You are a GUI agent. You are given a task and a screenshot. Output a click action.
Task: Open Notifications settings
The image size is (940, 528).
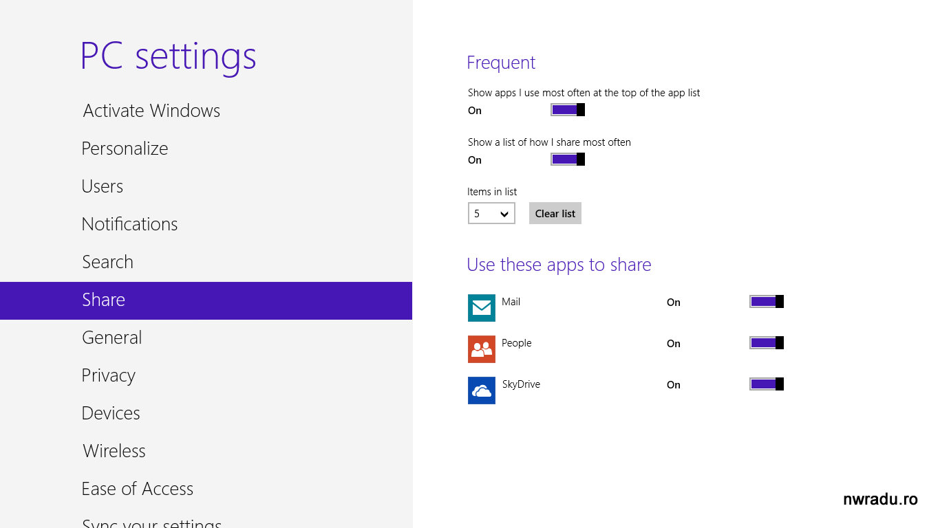point(129,224)
